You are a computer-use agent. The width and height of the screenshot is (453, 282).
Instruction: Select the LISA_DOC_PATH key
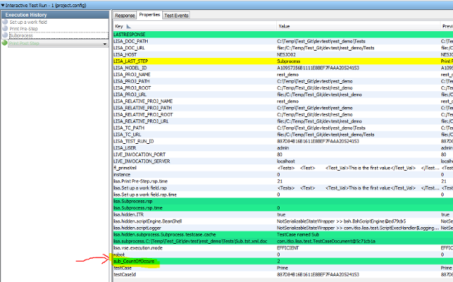[x=130, y=41]
